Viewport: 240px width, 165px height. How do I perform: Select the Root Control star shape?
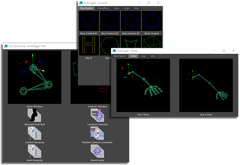point(152,21)
